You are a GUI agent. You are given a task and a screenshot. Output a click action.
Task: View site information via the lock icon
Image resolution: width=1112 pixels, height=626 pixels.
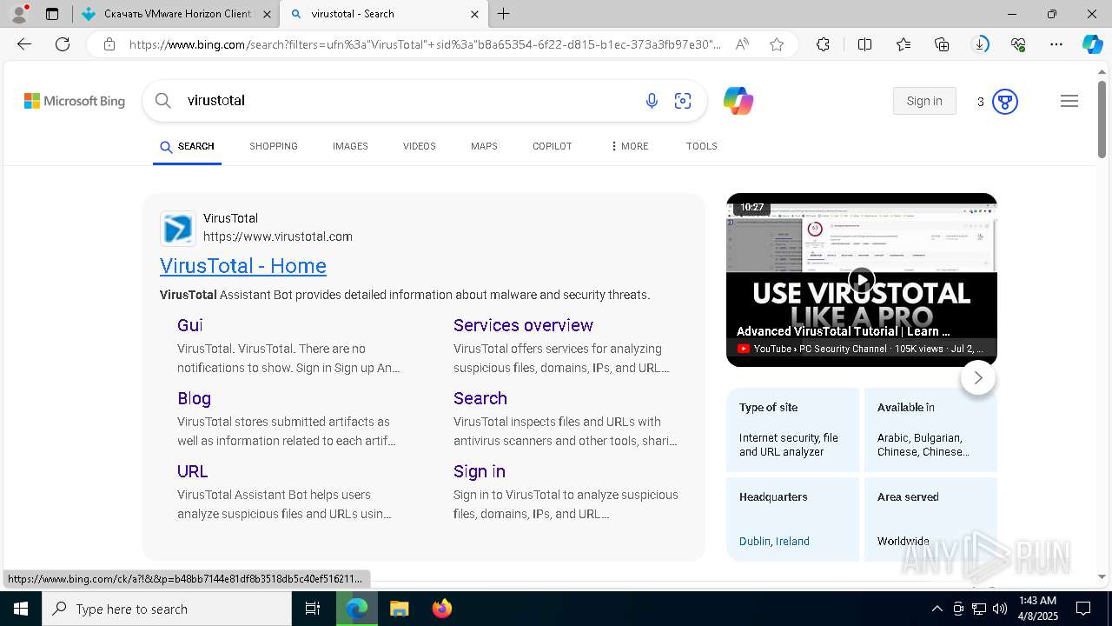tap(109, 44)
